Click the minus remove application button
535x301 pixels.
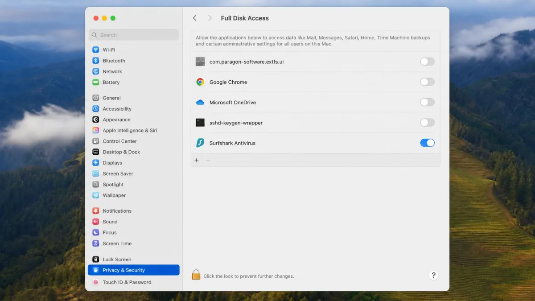click(x=208, y=160)
